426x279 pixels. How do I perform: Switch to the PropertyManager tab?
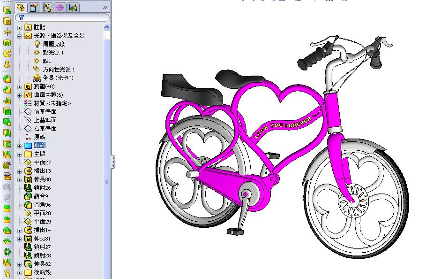[x=34, y=8]
